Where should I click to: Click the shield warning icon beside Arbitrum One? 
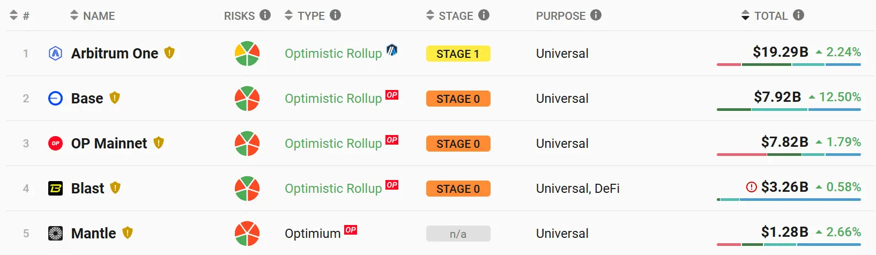pos(169,52)
